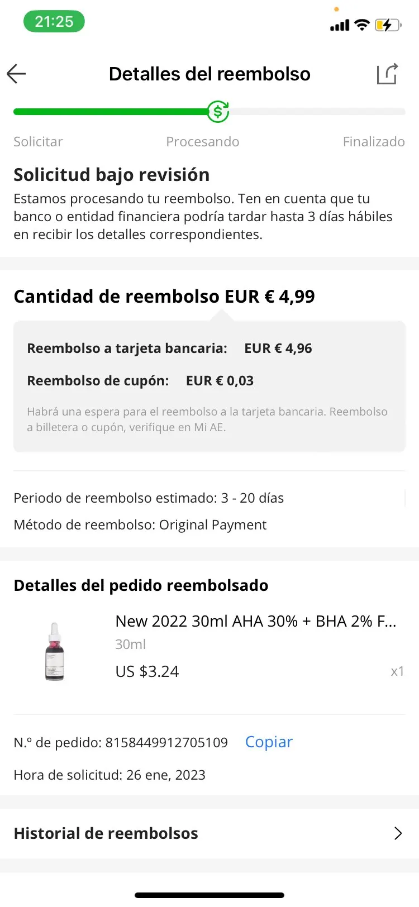Tap the refund dollar progress icon
The height and width of the screenshot is (907, 419).
point(218,112)
